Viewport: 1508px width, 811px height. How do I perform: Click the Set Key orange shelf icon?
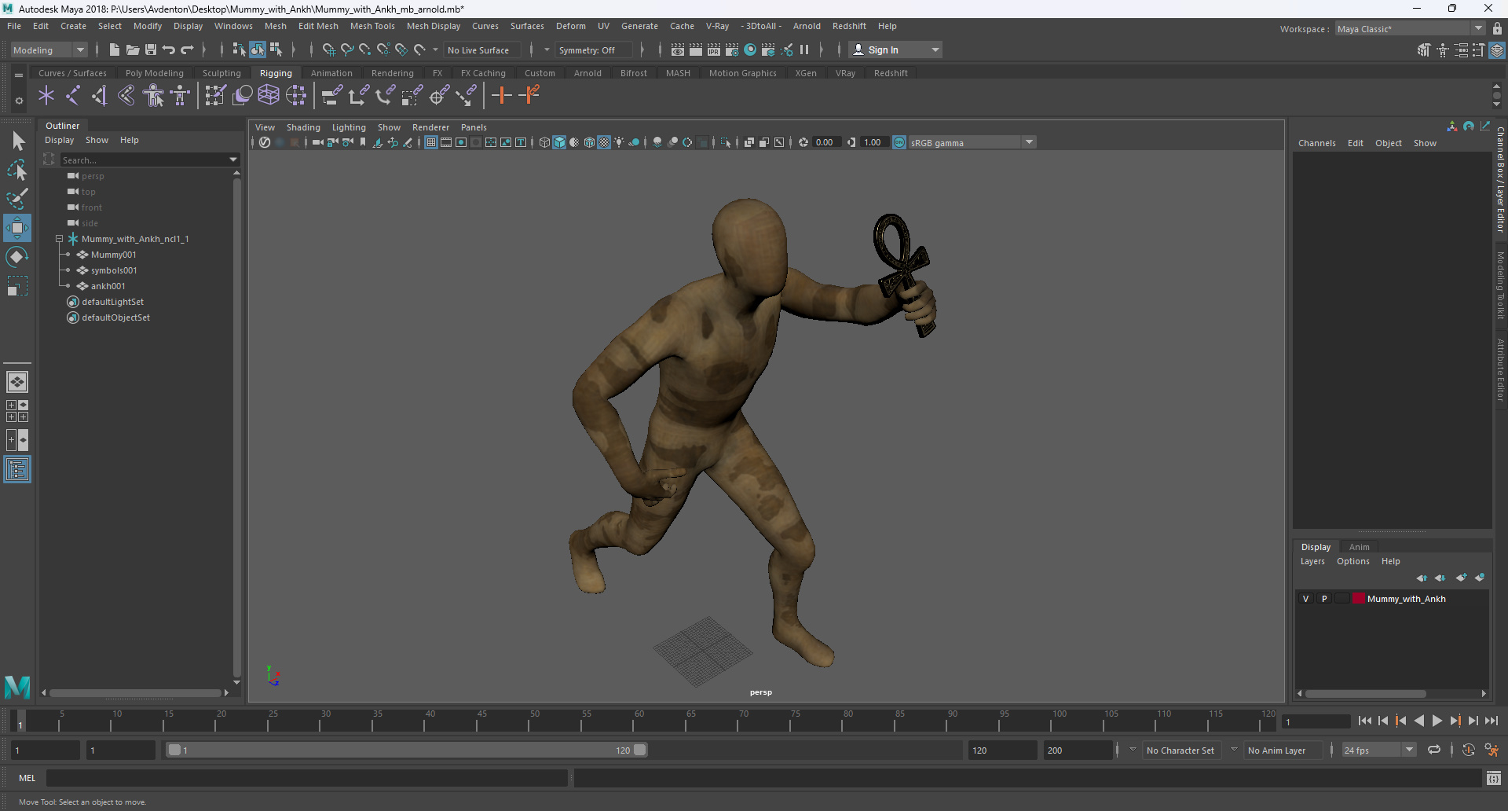(501, 96)
